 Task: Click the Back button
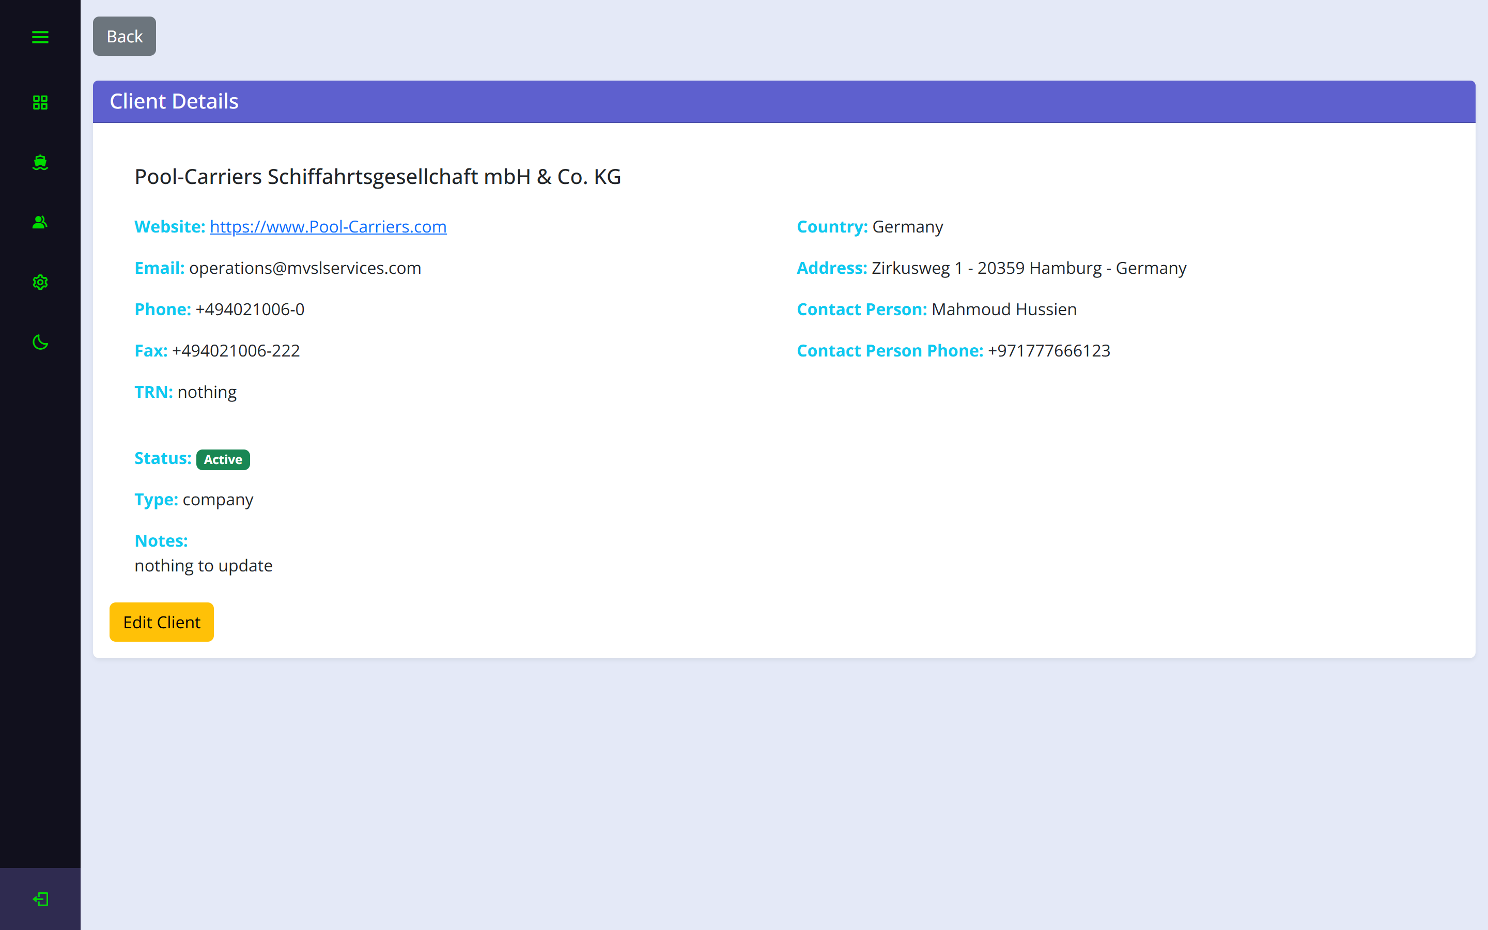[123, 36]
